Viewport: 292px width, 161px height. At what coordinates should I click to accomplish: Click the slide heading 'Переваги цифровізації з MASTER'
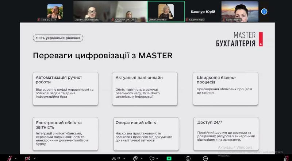[103, 56]
